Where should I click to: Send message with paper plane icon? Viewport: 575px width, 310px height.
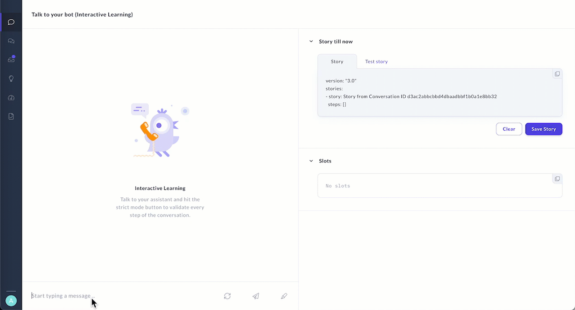point(256,296)
